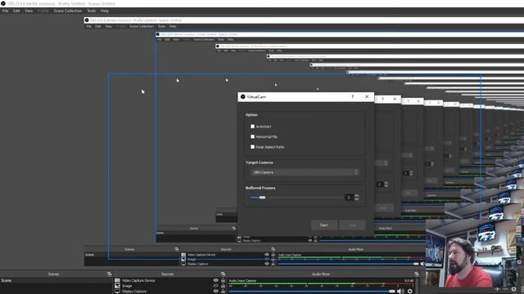This screenshot has width=524, height=294.
Task: Open the File menu in main OBS window
Action: (6, 11)
